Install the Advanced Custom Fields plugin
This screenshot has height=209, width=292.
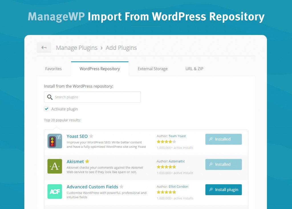[x=224, y=190]
